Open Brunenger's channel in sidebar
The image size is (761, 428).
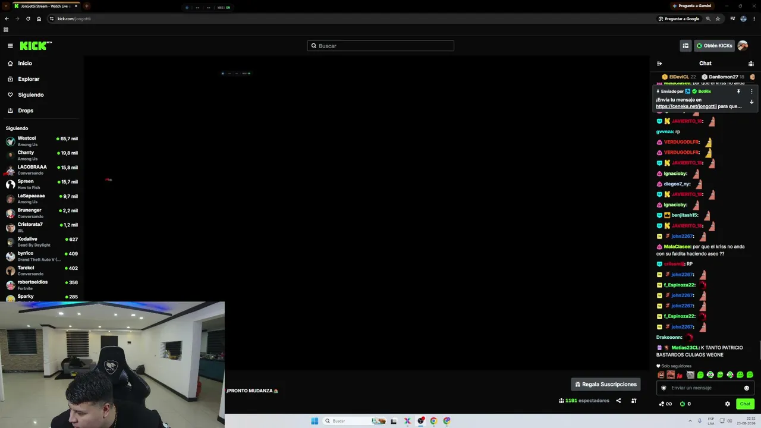[x=42, y=213]
